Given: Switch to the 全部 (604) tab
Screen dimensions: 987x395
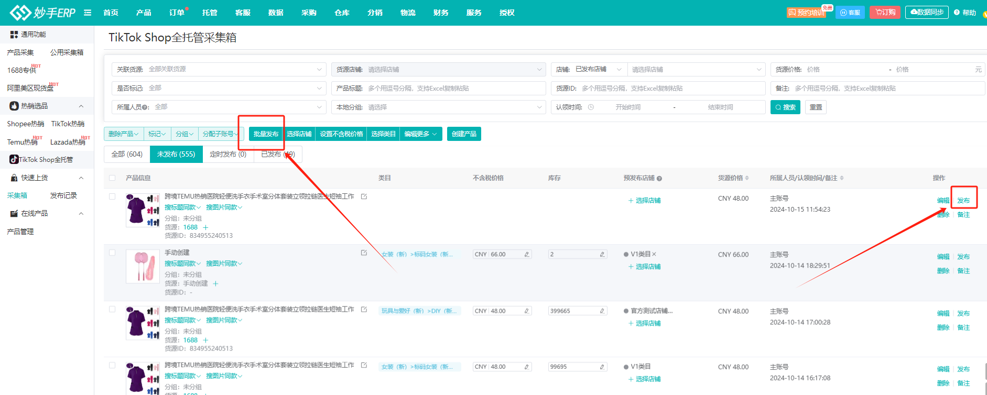Looking at the screenshot, I should coord(127,154).
